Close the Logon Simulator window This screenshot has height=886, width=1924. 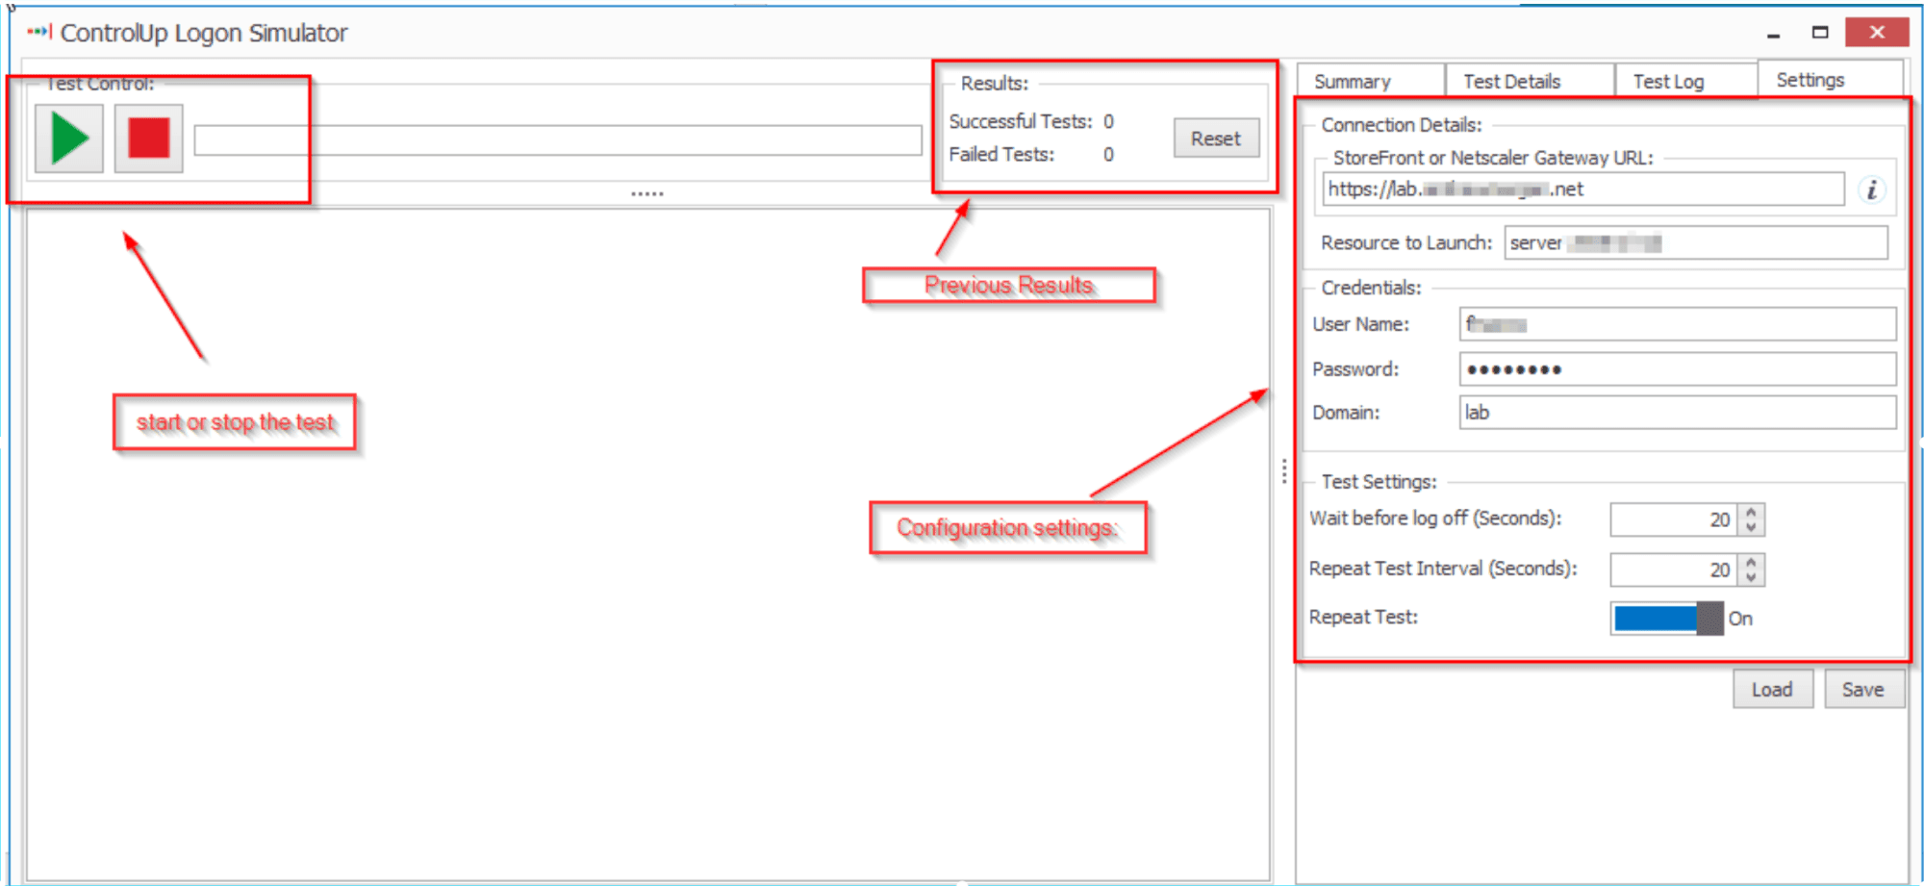tap(1877, 32)
